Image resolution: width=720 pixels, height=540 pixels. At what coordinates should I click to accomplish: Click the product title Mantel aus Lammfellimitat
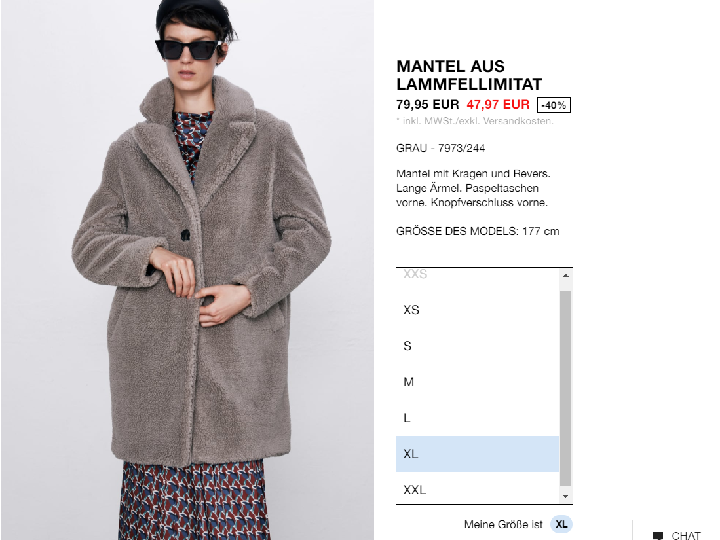click(x=469, y=75)
